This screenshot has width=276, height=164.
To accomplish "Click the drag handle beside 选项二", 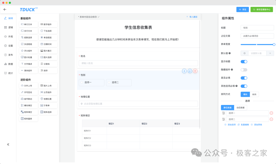I will [224, 119].
